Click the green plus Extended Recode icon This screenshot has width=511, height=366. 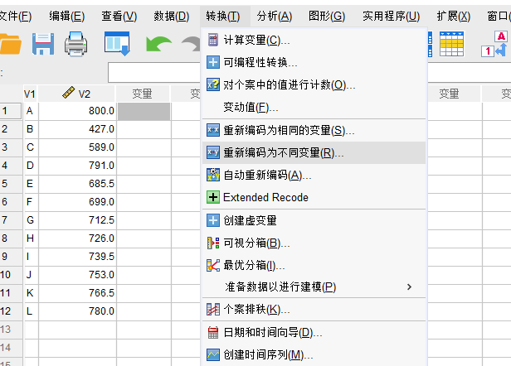(x=213, y=197)
